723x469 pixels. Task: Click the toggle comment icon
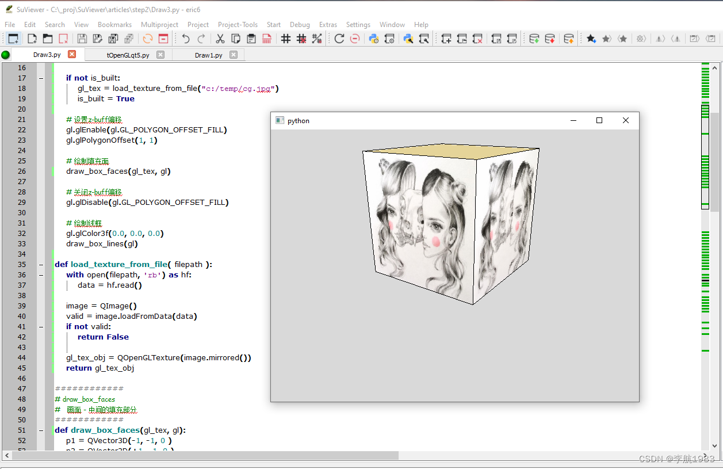317,39
